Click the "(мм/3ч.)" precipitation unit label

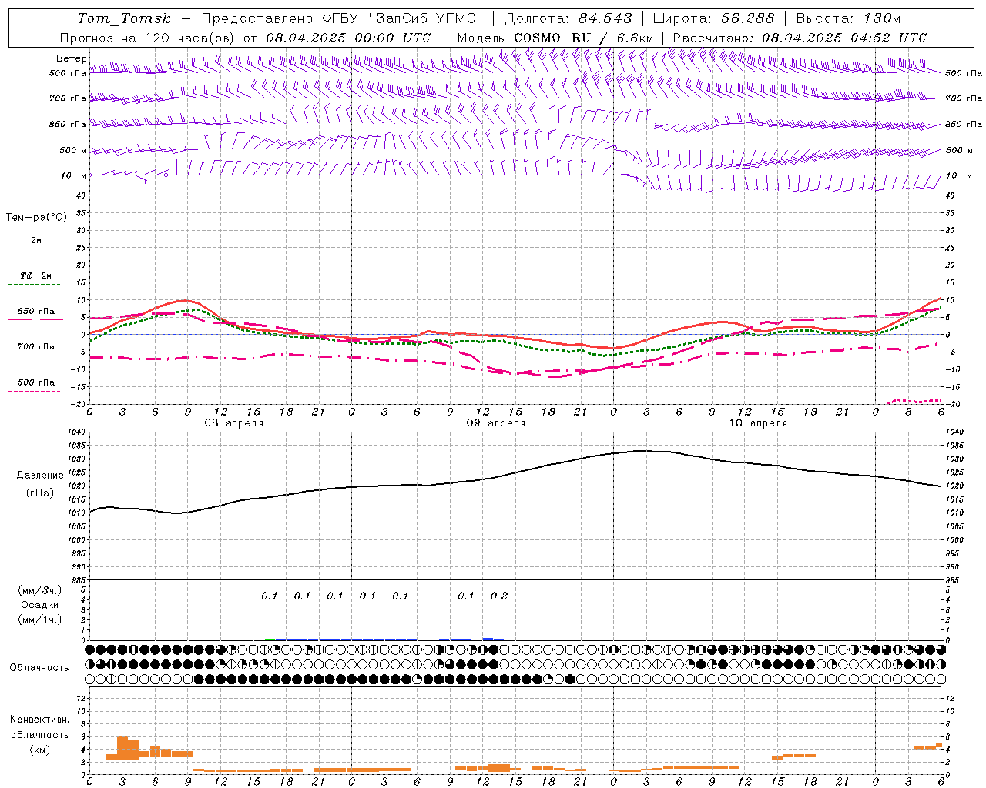click(x=40, y=590)
